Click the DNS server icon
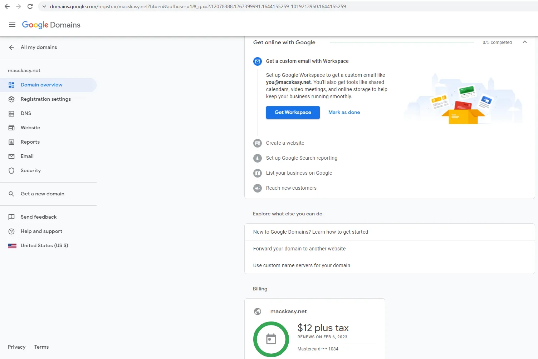Viewport: 538px width, 359px height. [11, 113]
